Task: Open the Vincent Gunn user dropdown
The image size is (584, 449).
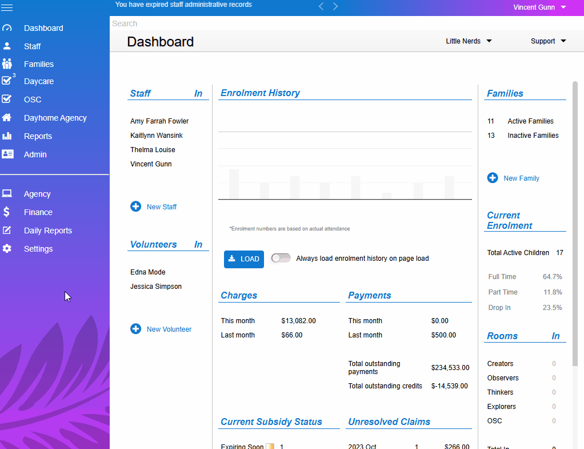Action: click(x=539, y=7)
